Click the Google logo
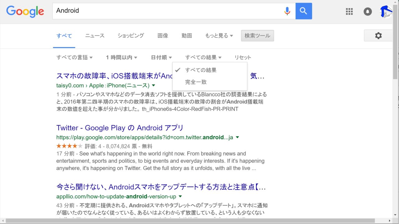Image resolution: width=399 pixels, height=224 pixels. [x=25, y=11]
